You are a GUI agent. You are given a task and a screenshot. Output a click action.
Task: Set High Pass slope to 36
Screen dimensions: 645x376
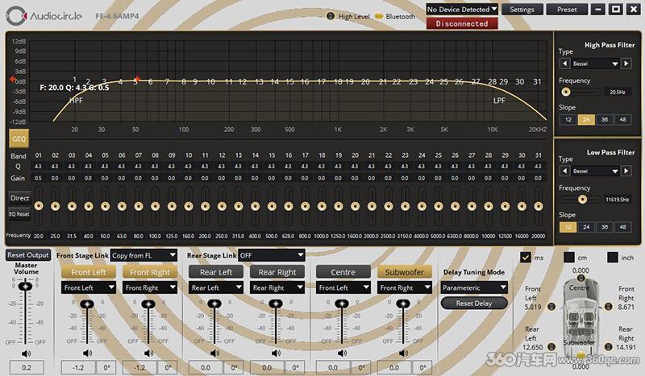(x=604, y=120)
